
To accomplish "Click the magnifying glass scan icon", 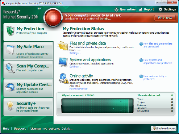I will coord(10,68).
